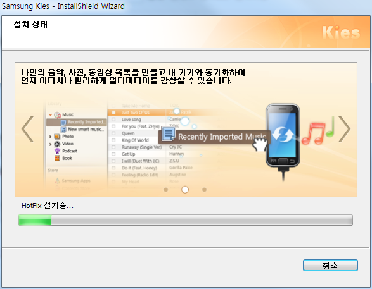Click the 취소 cancel button
The height and width of the screenshot is (289, 372).
click(x=330, y=265)
